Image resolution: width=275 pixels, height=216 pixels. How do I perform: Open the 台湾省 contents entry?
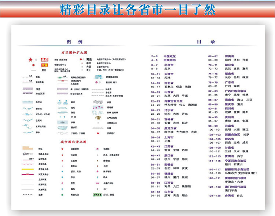click(x=230, y=195)
